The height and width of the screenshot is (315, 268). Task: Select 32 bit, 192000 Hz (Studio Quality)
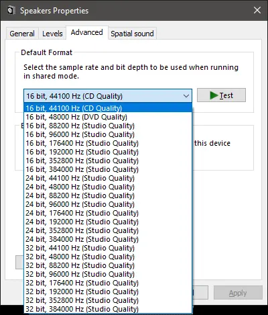coord(108,291)
